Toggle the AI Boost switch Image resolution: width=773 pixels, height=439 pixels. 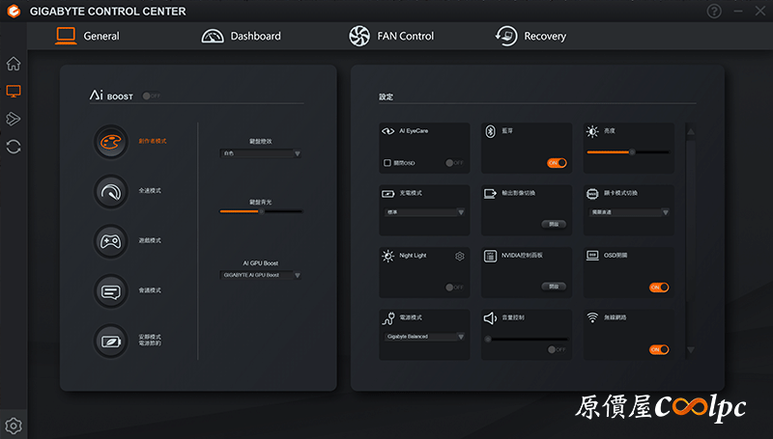point(152,96)
